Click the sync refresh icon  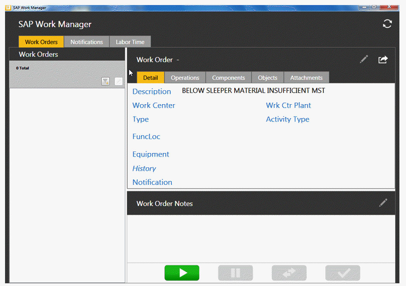tap(387, 24)
